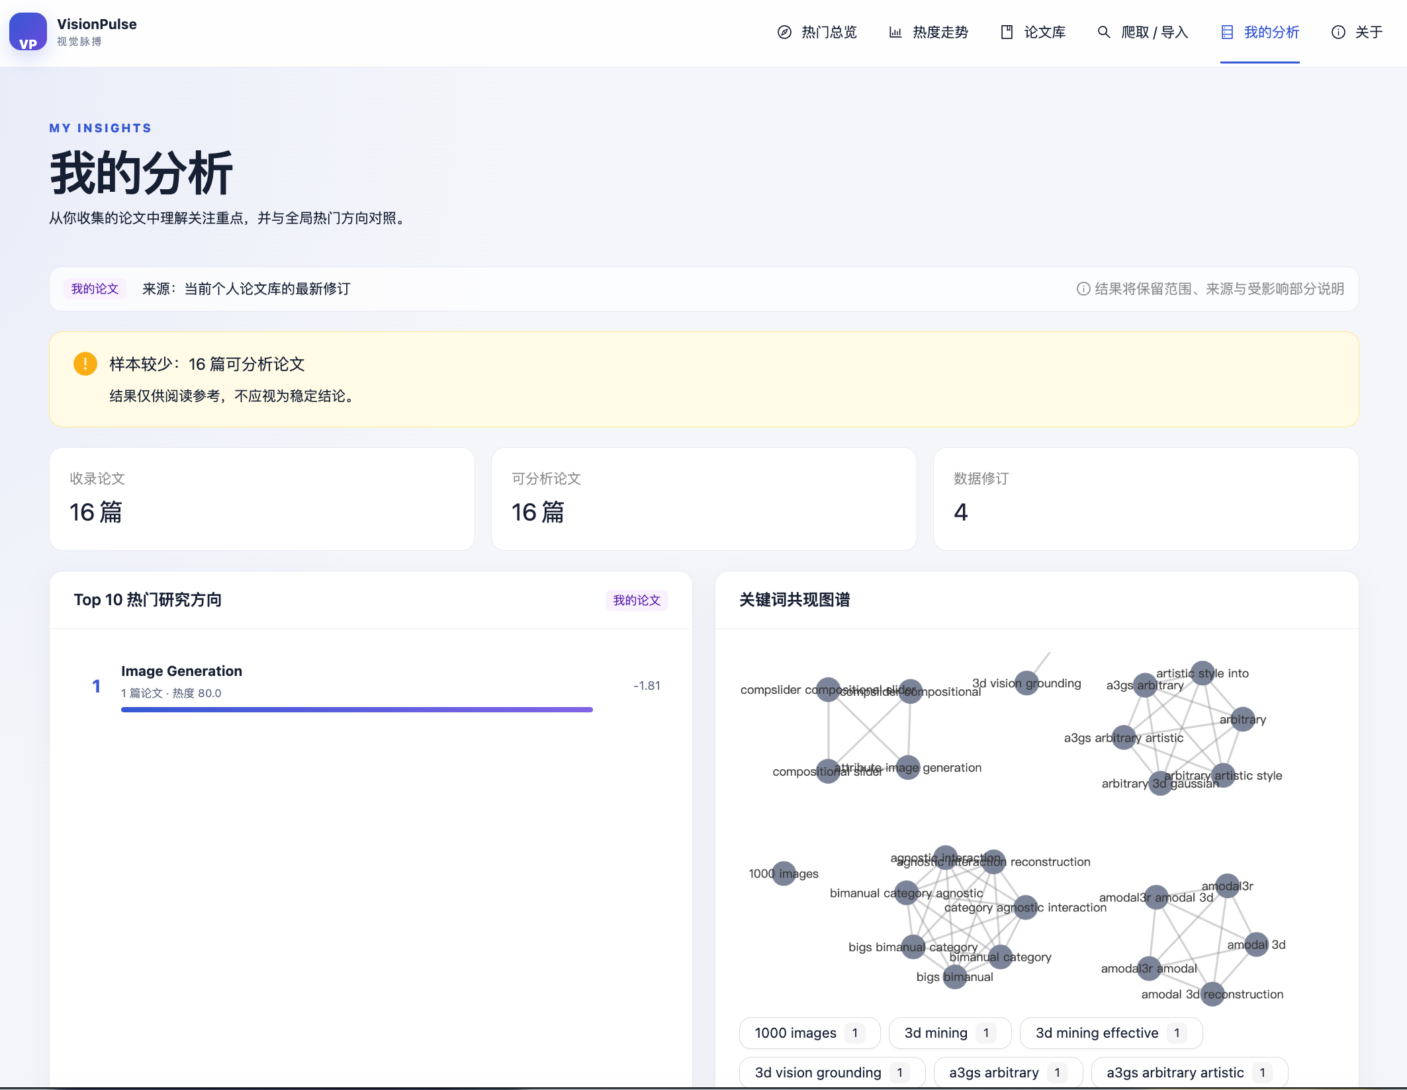Click the artistic style into graph node
Image resolution: width=1407 pixels, height=1090 pixels.
click(1203, 673)
